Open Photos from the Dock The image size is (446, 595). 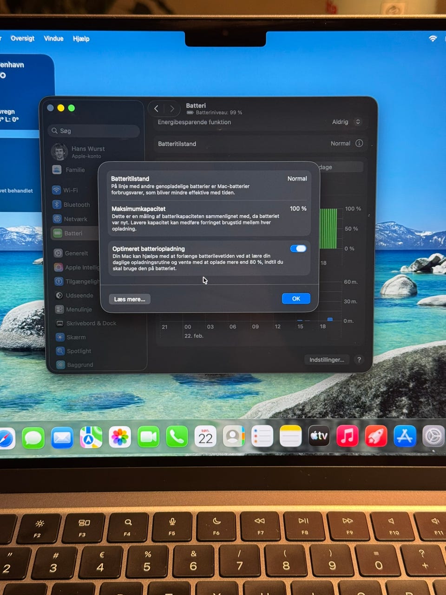tap(120, 437)
